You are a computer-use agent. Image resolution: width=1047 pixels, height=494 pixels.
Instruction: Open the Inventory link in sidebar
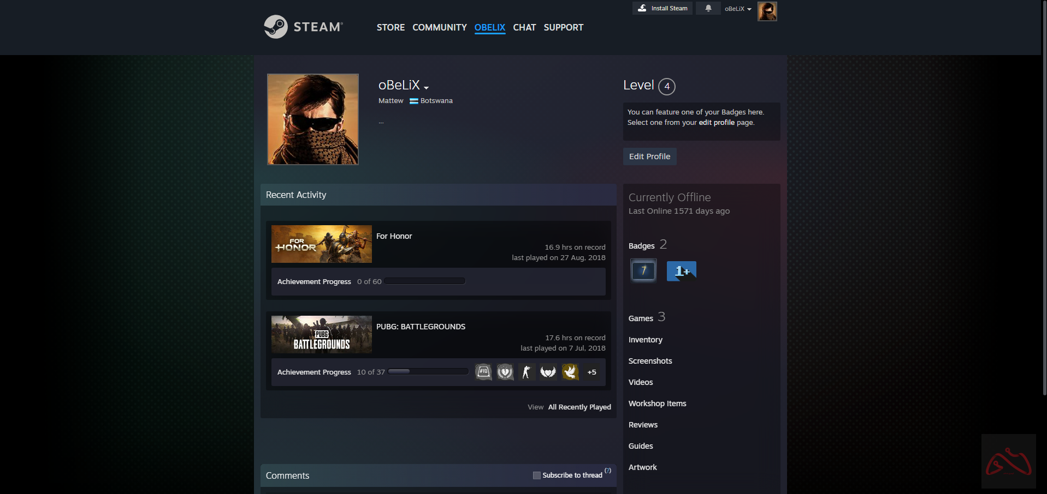pyautogui.click(x=645, y=340)
